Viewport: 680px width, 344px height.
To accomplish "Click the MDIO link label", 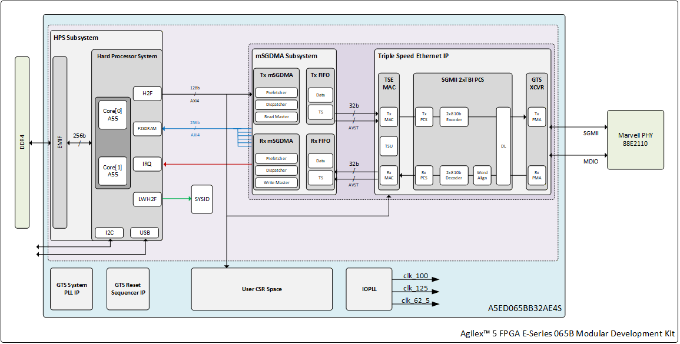I will [591, 162].
